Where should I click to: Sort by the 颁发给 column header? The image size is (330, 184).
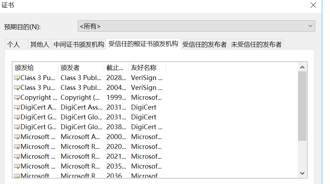click(x=35, y=67)
